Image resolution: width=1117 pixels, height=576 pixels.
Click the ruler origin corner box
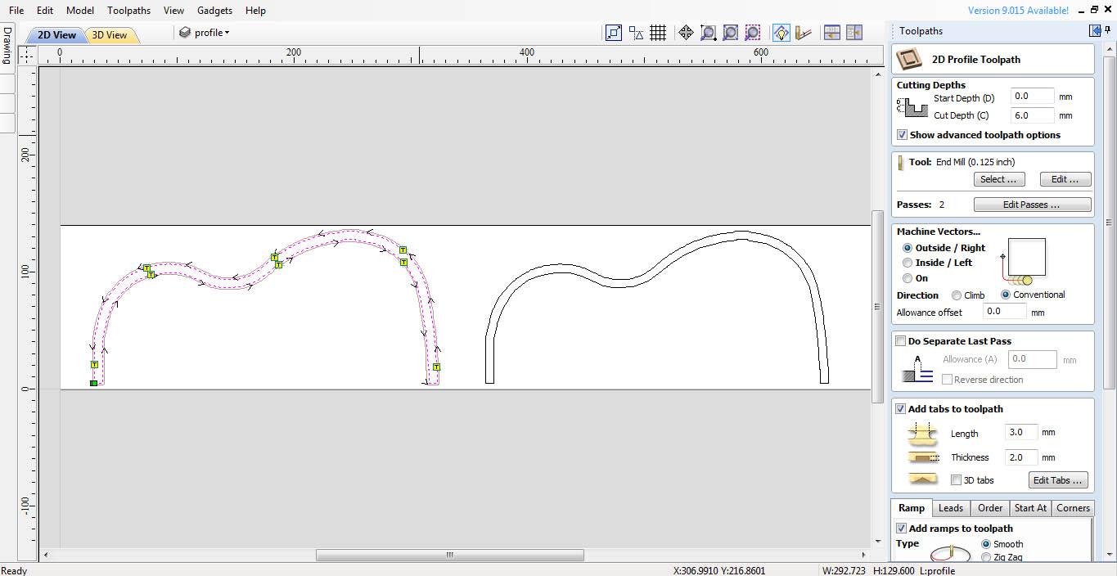click(27, 55)
